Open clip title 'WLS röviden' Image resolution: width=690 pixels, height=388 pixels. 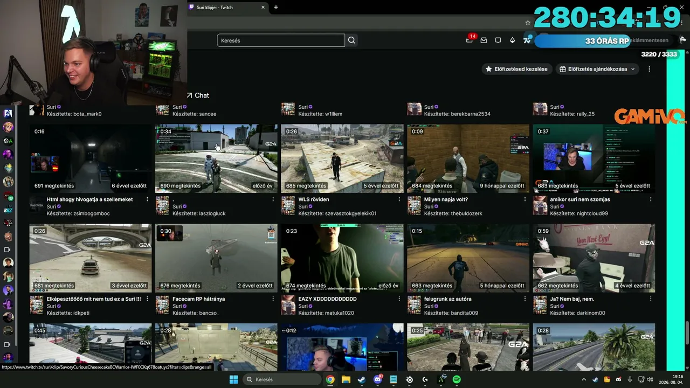click(x=314, y=199)
